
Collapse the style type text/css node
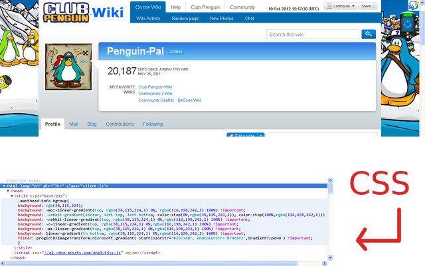pyautogui.click(x=12, y=196)
